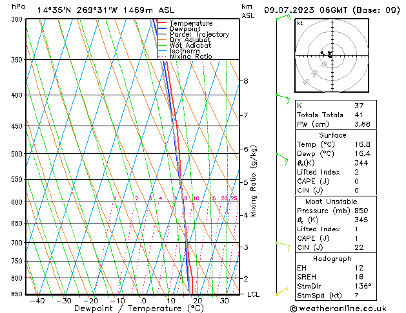
Task: Click the LCL label on right axis
Action: (254, 294)
